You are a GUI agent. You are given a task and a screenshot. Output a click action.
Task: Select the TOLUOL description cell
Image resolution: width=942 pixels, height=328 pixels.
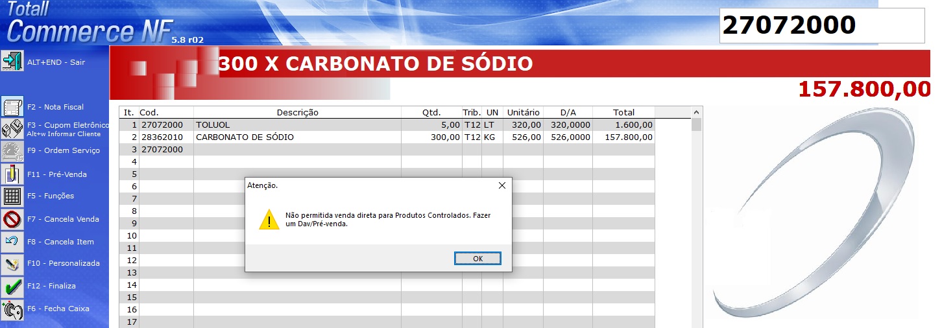click(297, 124)
